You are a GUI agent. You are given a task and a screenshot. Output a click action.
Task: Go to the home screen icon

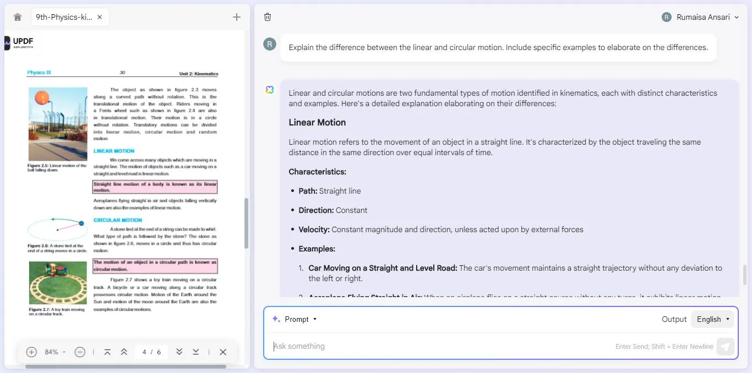click(x=18, y=17)
